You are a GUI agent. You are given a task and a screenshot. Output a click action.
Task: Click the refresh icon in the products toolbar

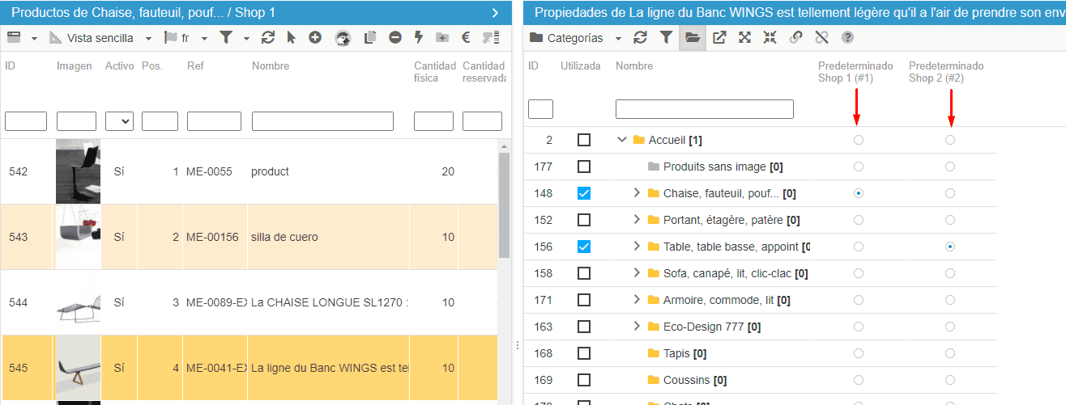coord(268,38)
